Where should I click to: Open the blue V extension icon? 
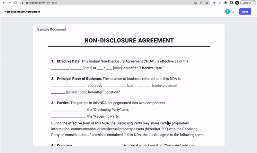pyautogui.click(x=214, y=3)
